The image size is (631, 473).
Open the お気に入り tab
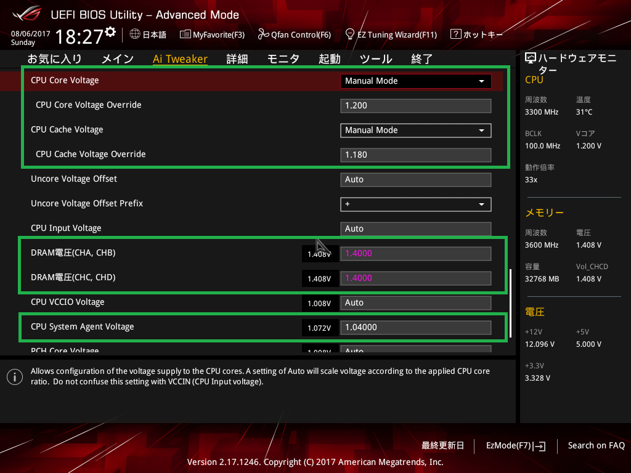[x=54, y=59]
